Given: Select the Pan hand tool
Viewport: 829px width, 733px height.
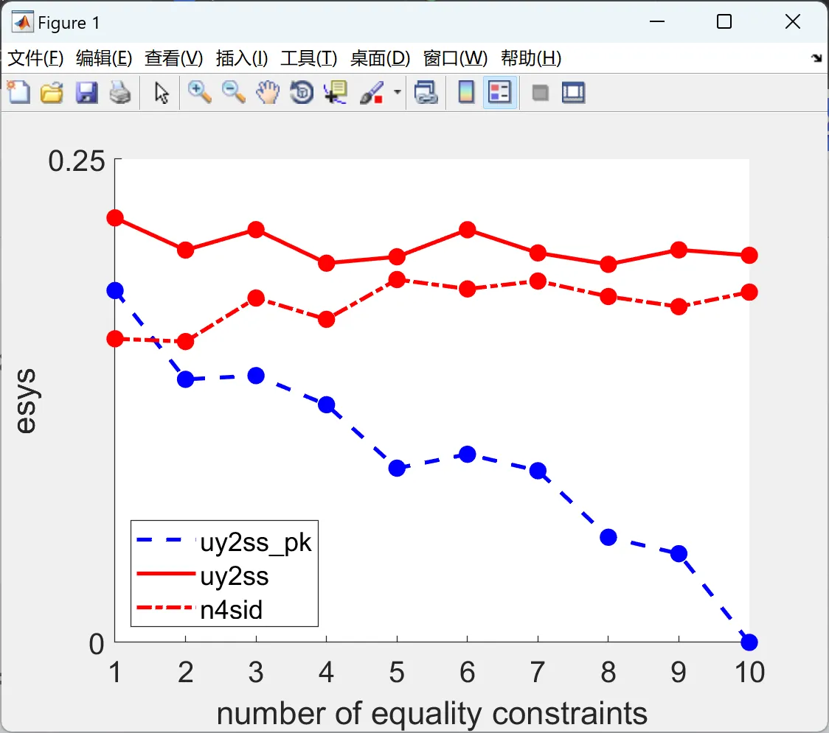Looking at the screenshot, I should 268,92.
